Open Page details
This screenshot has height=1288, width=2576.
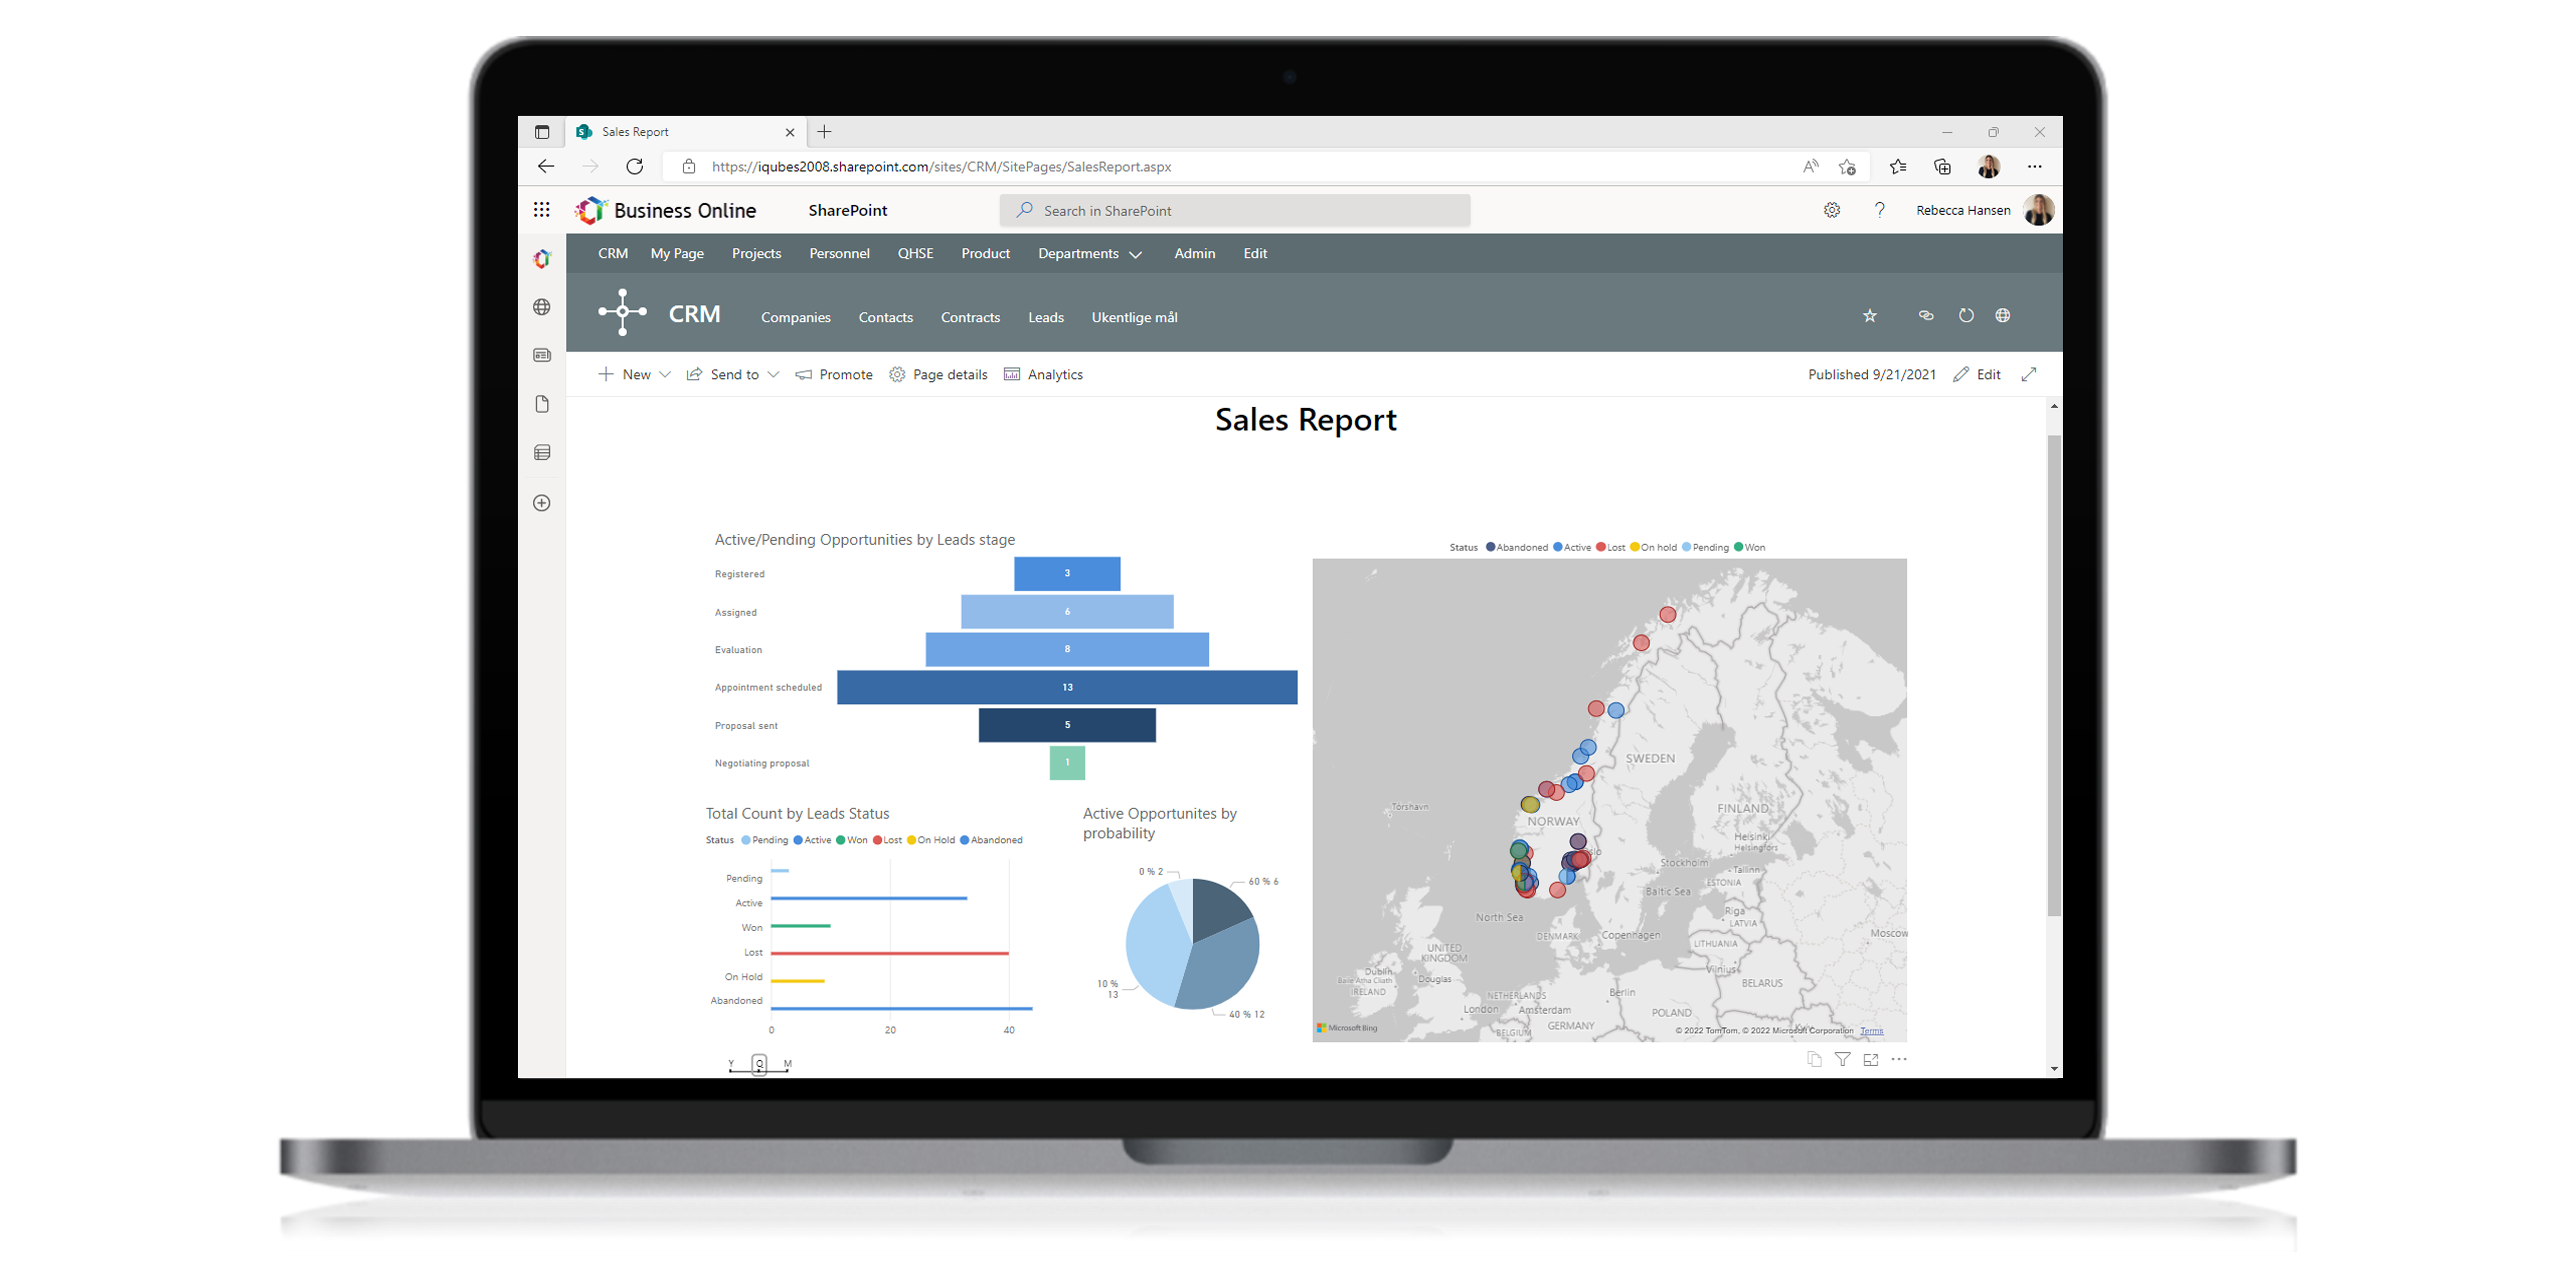938,374
